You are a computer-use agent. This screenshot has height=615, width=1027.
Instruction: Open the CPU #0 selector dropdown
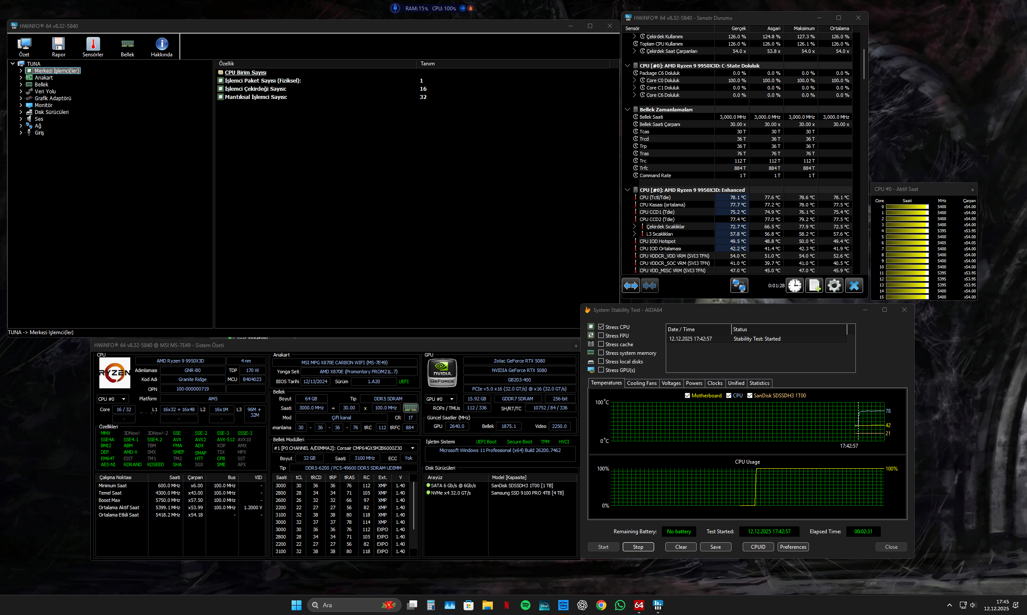[112, 399]
